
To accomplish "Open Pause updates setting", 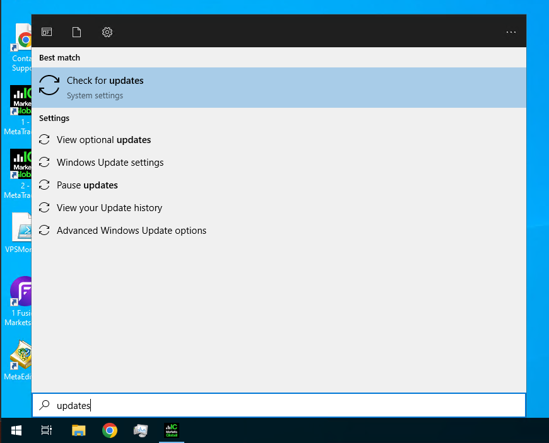I will click(x=87, y=185).
